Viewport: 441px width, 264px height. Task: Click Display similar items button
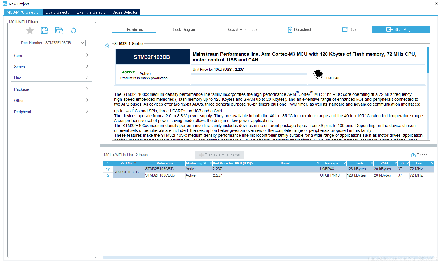pos(220,155)
